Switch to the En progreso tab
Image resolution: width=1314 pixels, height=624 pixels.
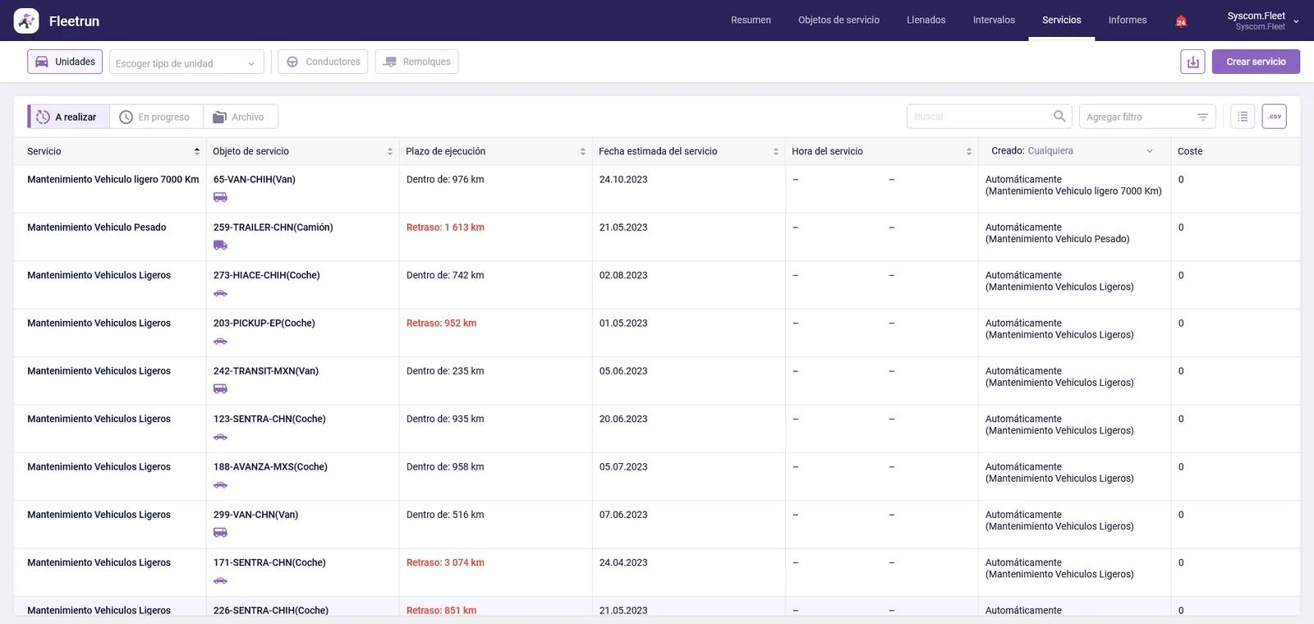pos(156,117)
